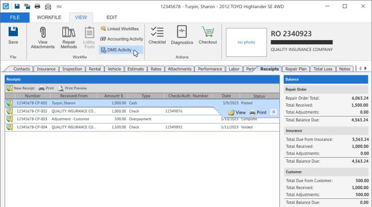Click View in the row popup

(x=237, y=113)
